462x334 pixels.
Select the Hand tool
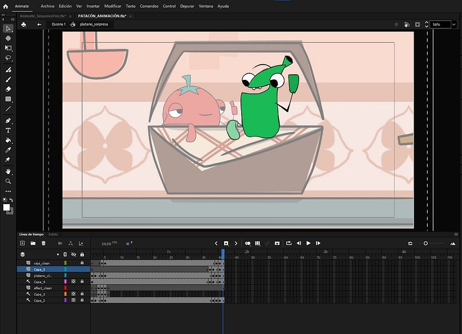[x=8, y=171]
